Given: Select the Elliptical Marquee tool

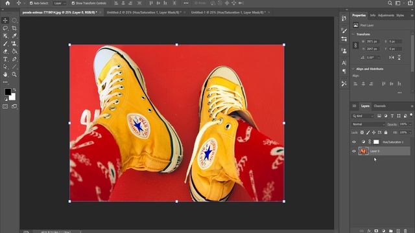Looking at the screenshot, I should click(x=14, y=20).
